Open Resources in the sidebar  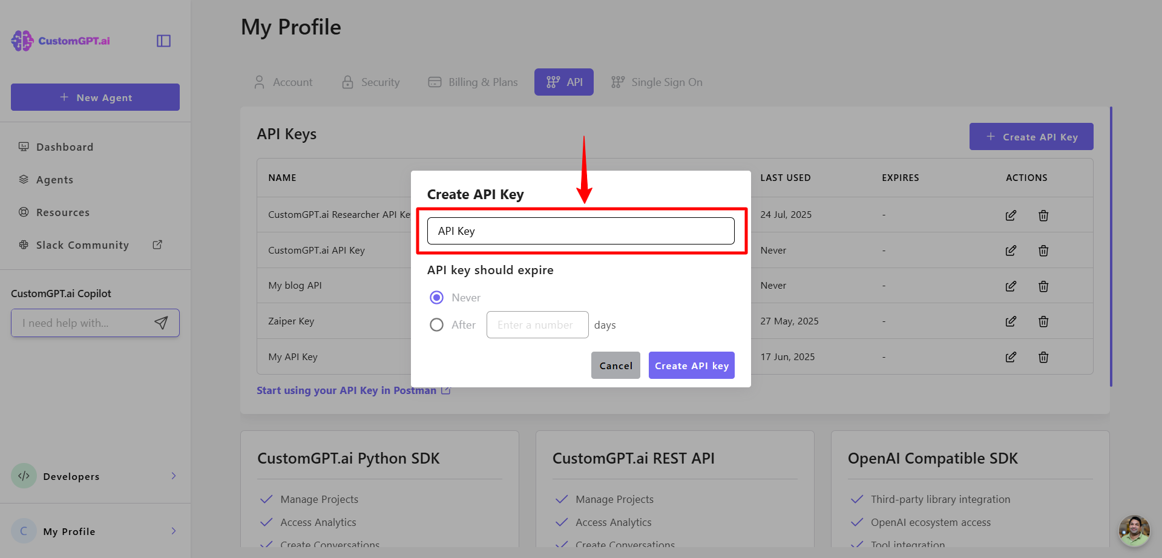(x=63, y=212)
